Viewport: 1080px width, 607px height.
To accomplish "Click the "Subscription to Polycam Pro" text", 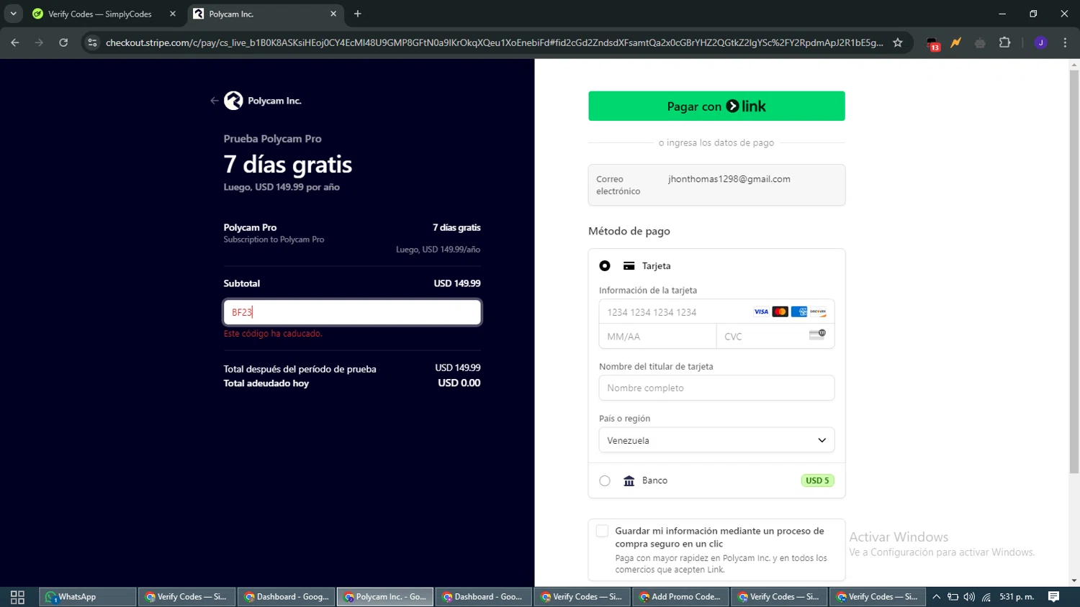I will (274, 239).
